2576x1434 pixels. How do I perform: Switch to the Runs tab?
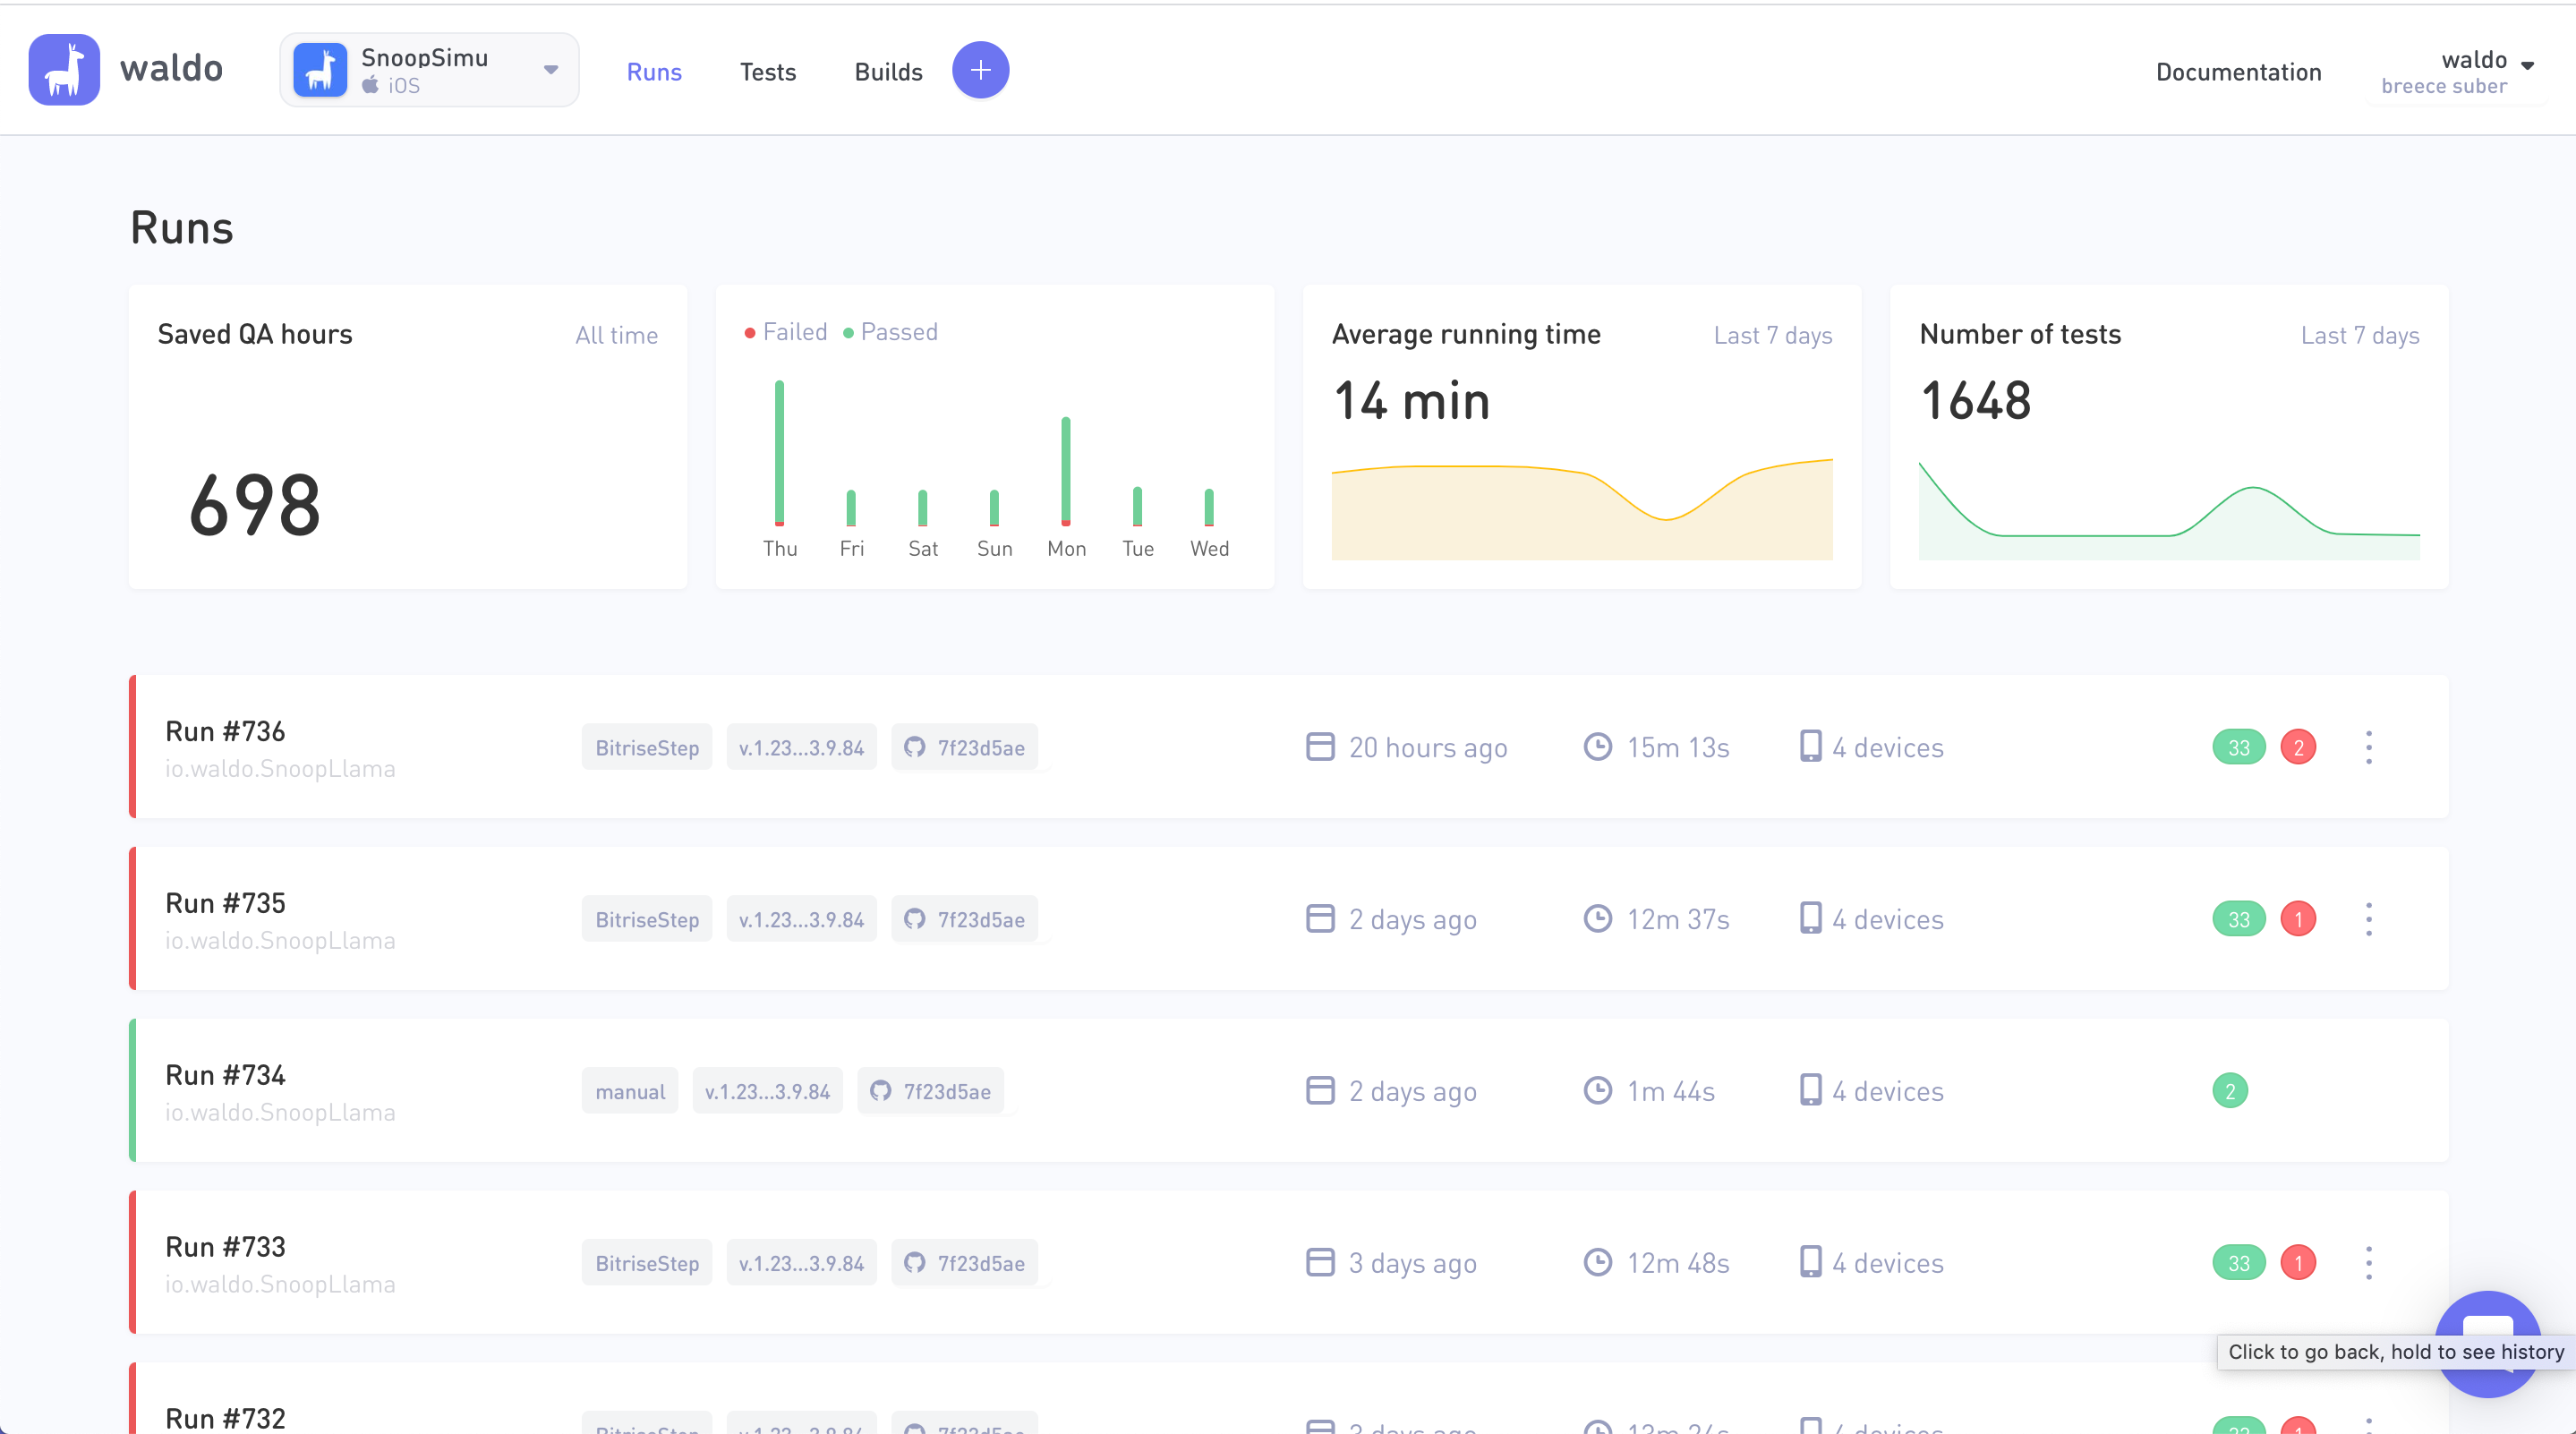(654, 72)
